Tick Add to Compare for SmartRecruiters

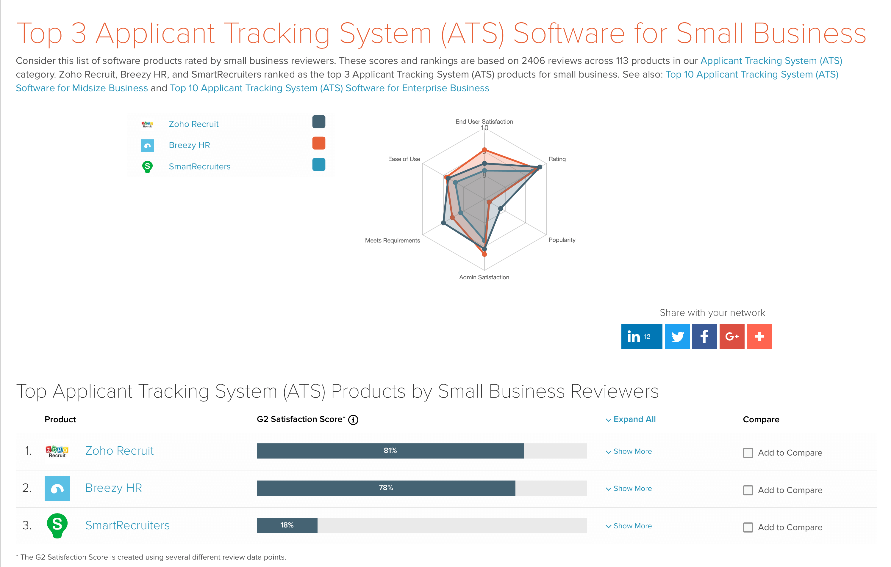pyautogui.click(x=748, y=527)
